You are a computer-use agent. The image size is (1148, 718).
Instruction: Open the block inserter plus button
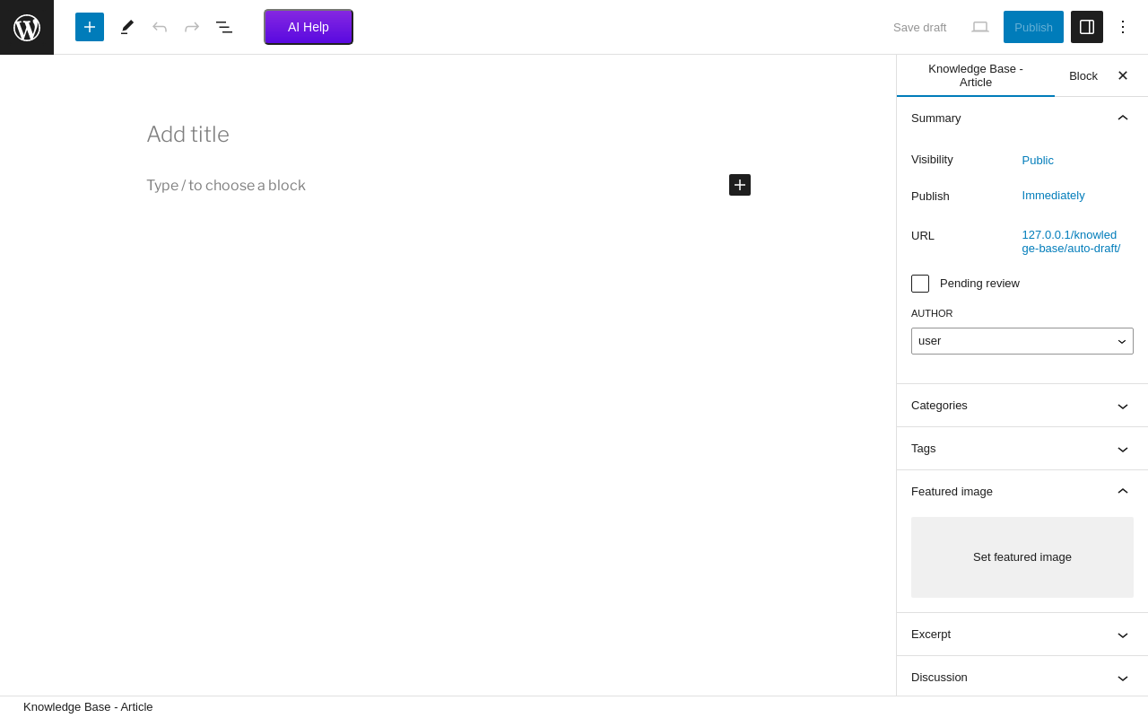click(90, 27)
